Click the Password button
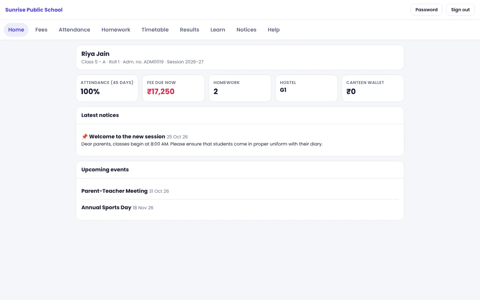This screenshot has width=480, height=300. coord(426,10)
